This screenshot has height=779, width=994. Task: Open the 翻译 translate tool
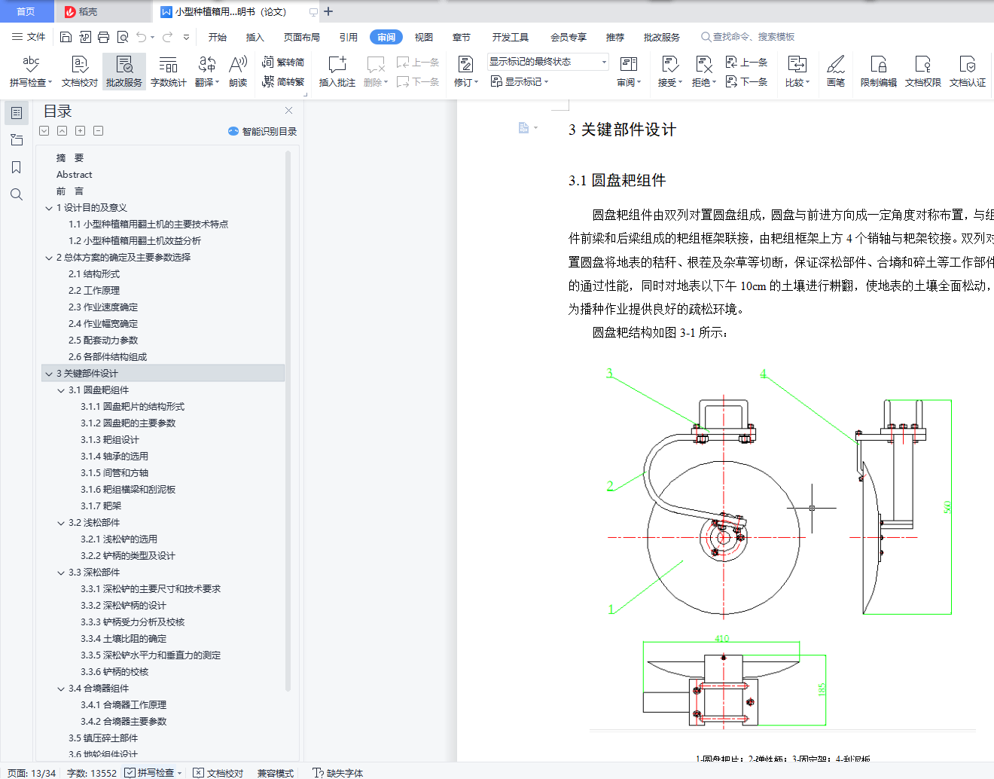[207, 72]
